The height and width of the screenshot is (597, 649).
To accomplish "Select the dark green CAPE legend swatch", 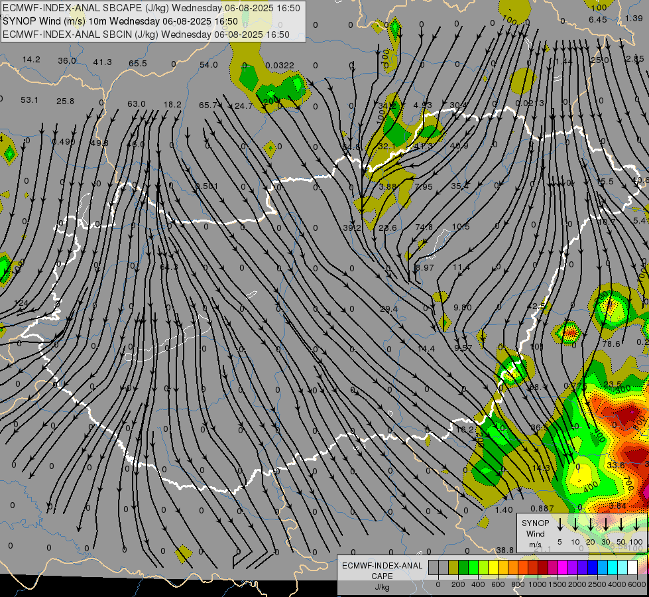I will point(463,568).
